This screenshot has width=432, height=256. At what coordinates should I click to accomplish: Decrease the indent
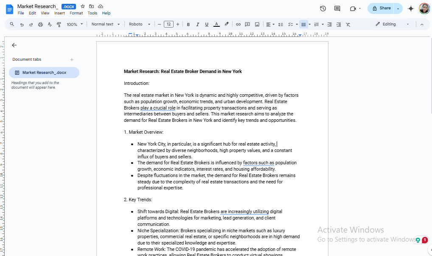click(329, 24)
